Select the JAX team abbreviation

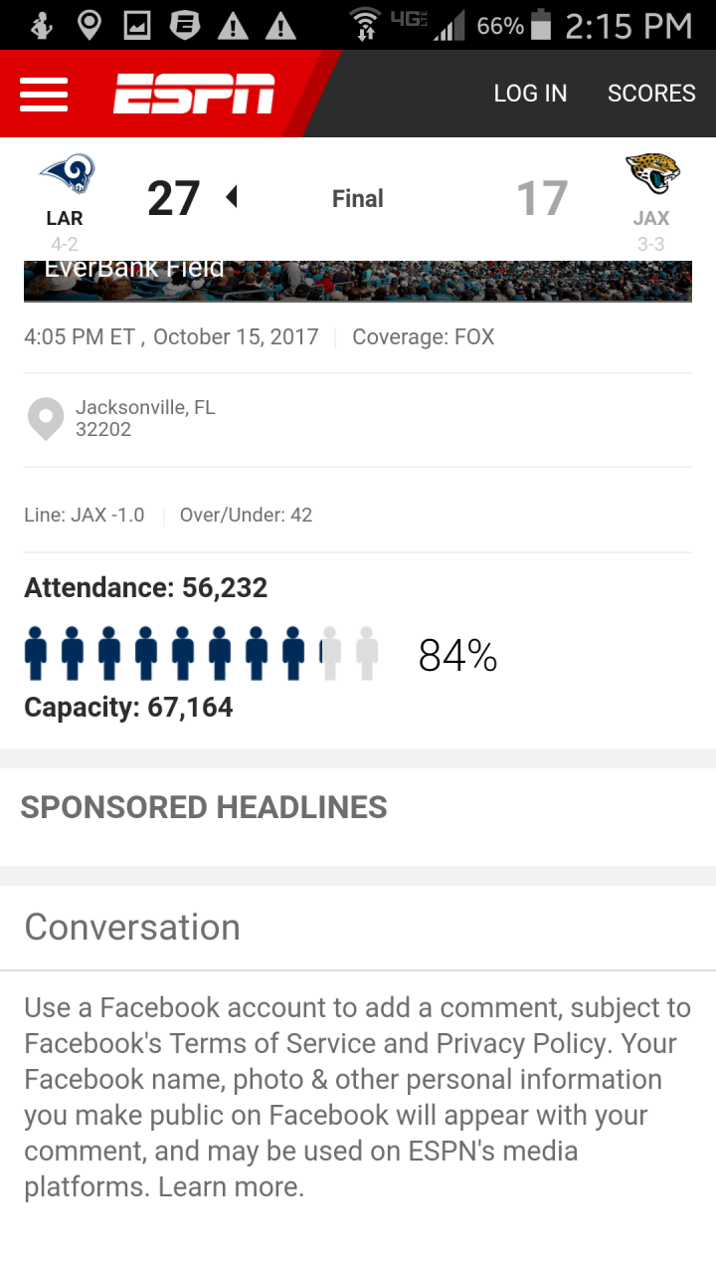[x=651, y=218]
